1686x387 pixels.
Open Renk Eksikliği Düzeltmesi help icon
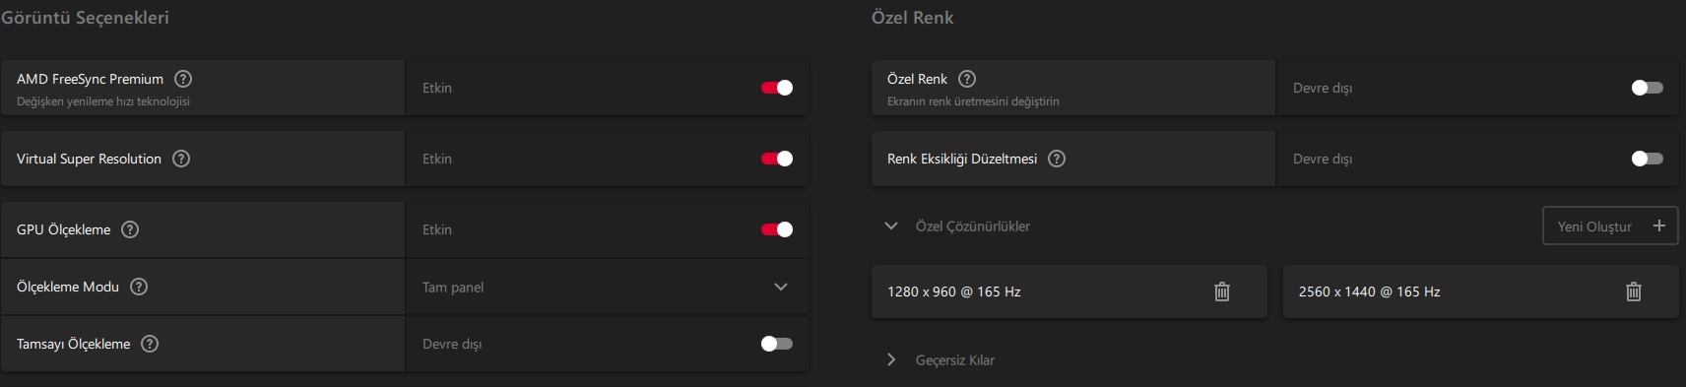point(1057,159)
